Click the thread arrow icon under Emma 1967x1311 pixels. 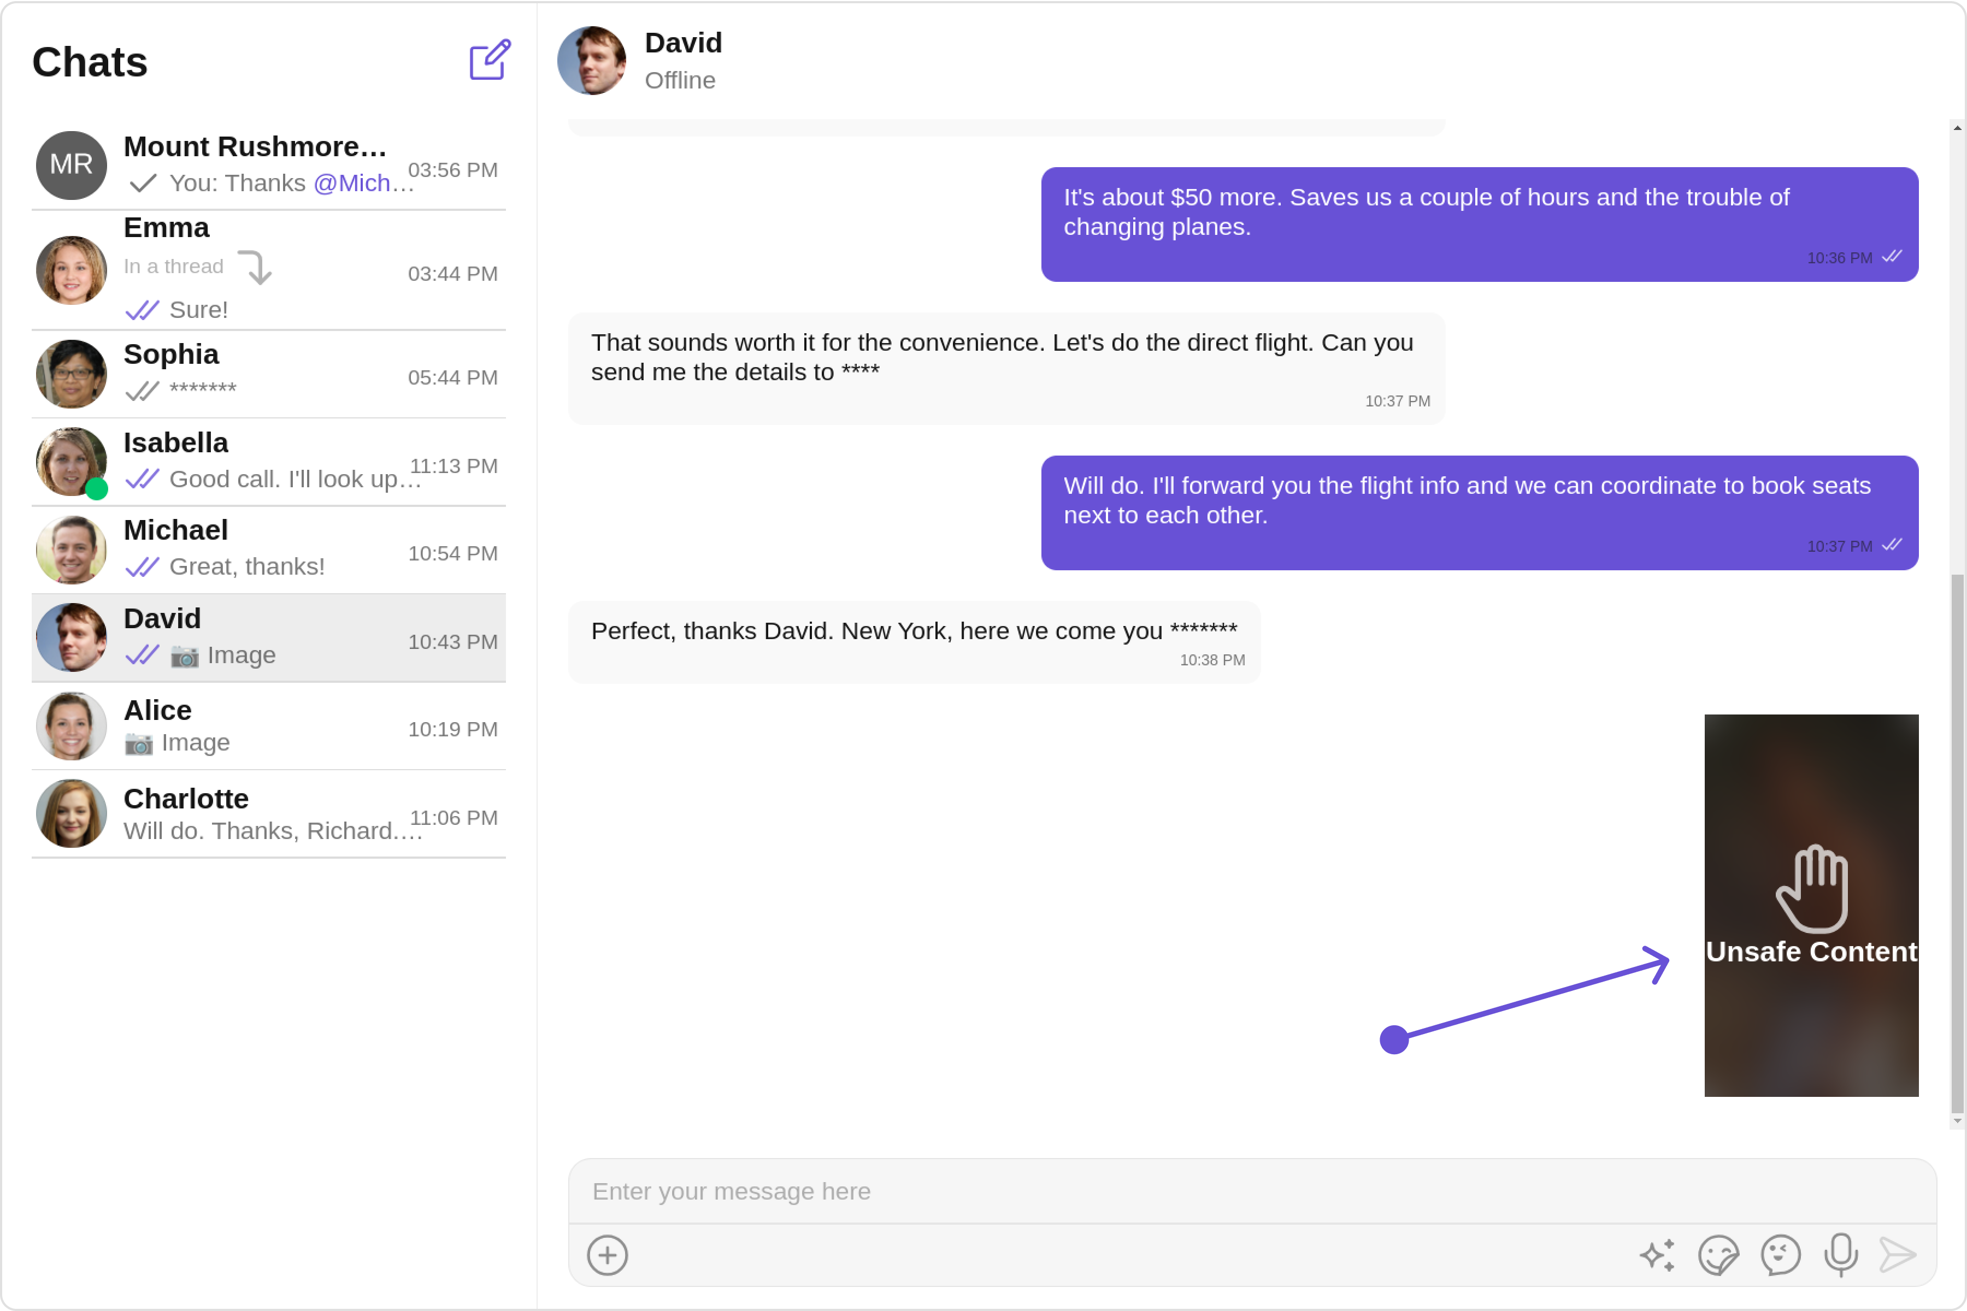tap(256, 268)
